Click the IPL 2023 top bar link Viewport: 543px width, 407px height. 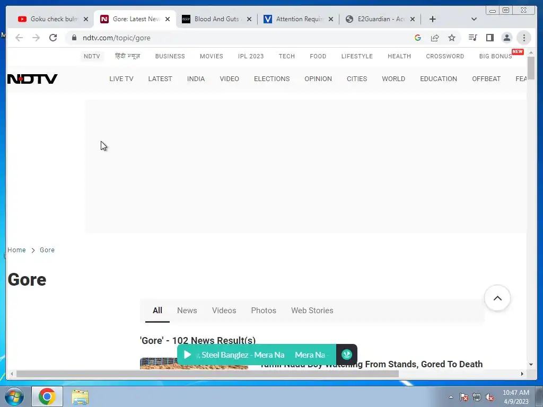pos(251,56)
